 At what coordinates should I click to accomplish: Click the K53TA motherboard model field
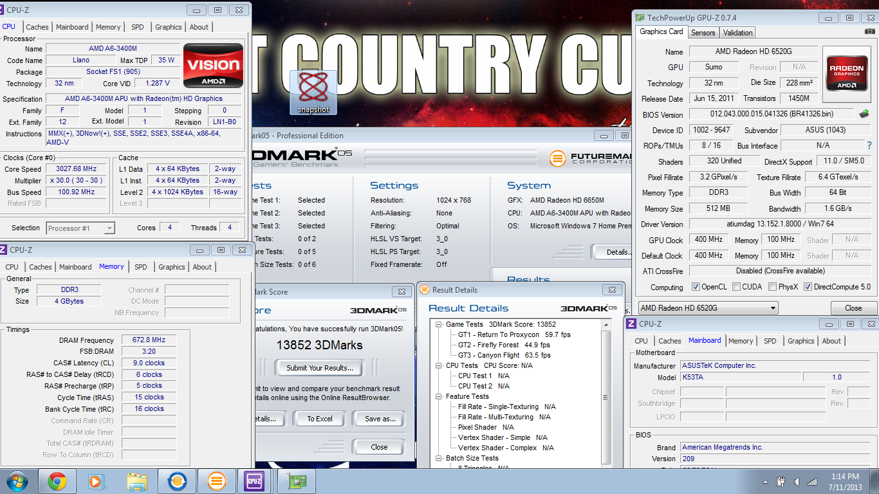740,378
